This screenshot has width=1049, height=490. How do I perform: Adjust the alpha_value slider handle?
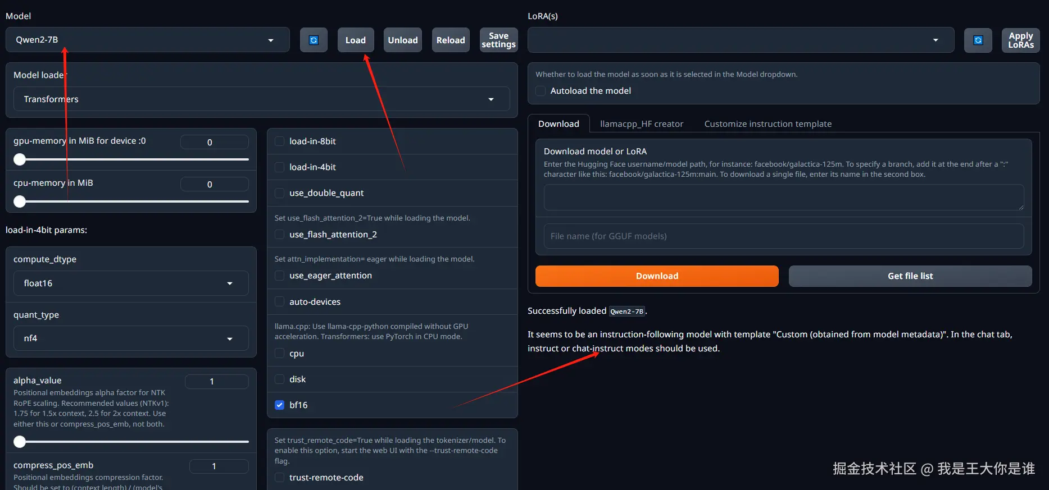20,442
